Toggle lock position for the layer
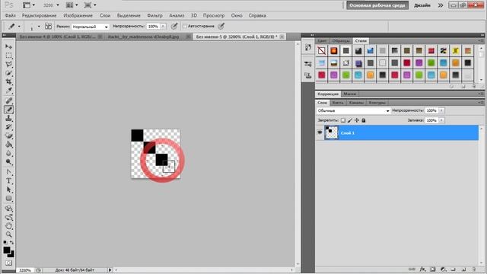The width and height of the screenshot is (487, 274). [357, 120]
